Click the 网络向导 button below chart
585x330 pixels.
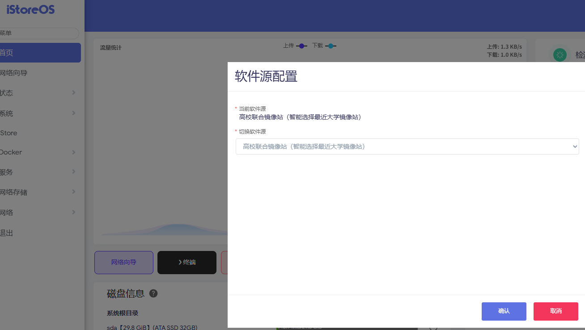point(124,263)
